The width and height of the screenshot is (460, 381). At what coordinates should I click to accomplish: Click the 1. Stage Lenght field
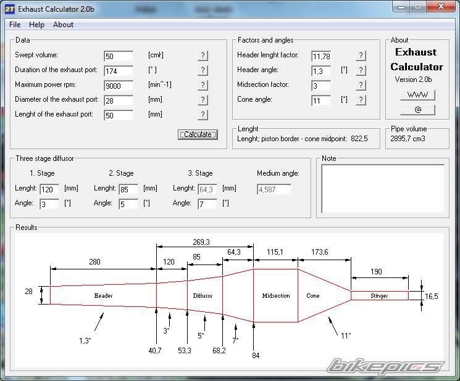pos(49,189)
